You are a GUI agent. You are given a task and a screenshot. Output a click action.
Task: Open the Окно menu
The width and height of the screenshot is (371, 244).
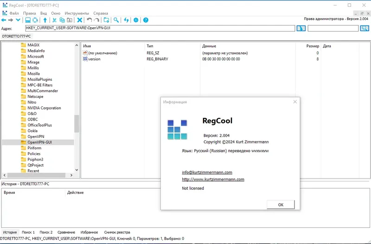(x=56, y=13)
